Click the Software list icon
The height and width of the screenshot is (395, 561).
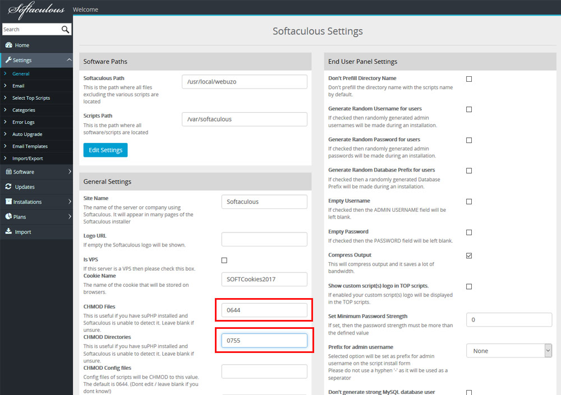pos(8,172)
